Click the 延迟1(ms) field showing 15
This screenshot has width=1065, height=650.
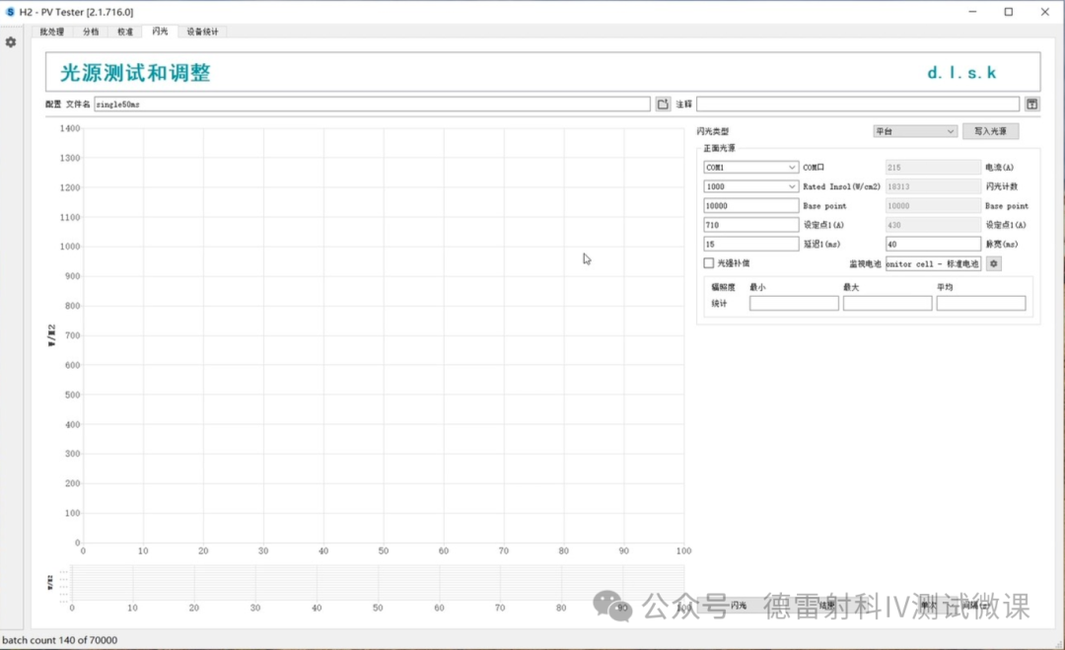pyautogui.click(x=750, y=244)
